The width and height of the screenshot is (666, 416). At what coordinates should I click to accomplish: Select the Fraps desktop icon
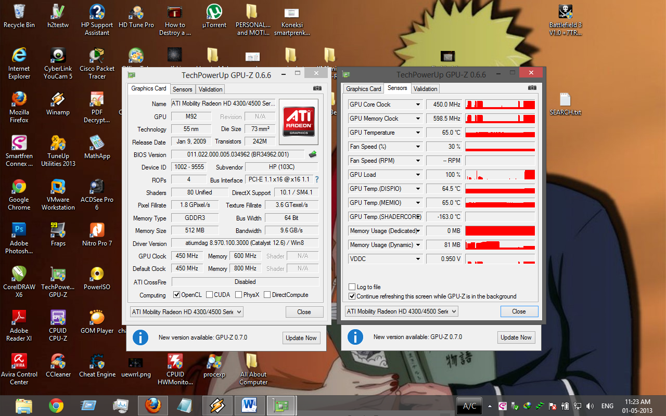pos(58,235)
